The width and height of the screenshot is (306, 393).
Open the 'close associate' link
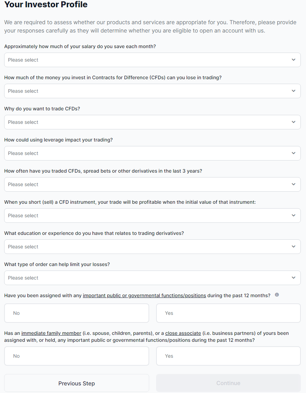tap(183, 333)
